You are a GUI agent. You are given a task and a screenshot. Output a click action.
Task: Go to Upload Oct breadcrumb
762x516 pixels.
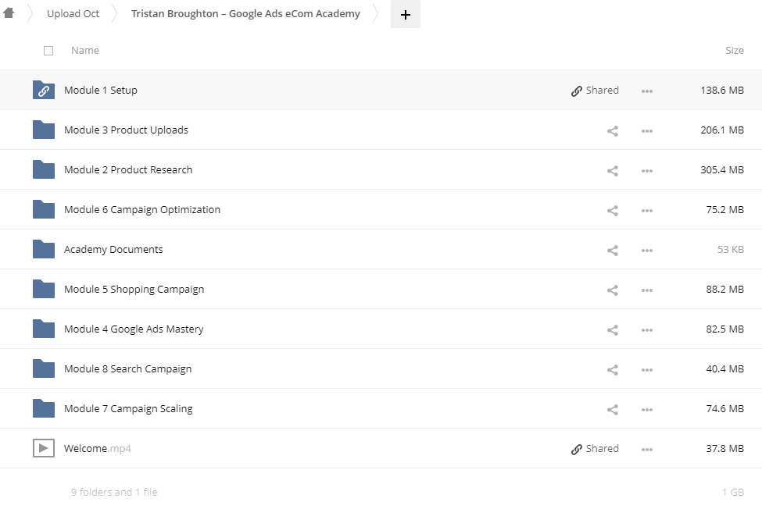(73, 14)
